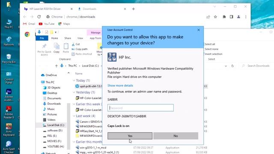Screen dimensions: 274x154
Task: Refresh the Explorer folder view
Action: tap(232, 66)
